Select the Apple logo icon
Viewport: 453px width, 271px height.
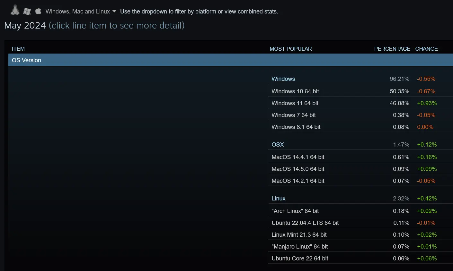[38, 11]
